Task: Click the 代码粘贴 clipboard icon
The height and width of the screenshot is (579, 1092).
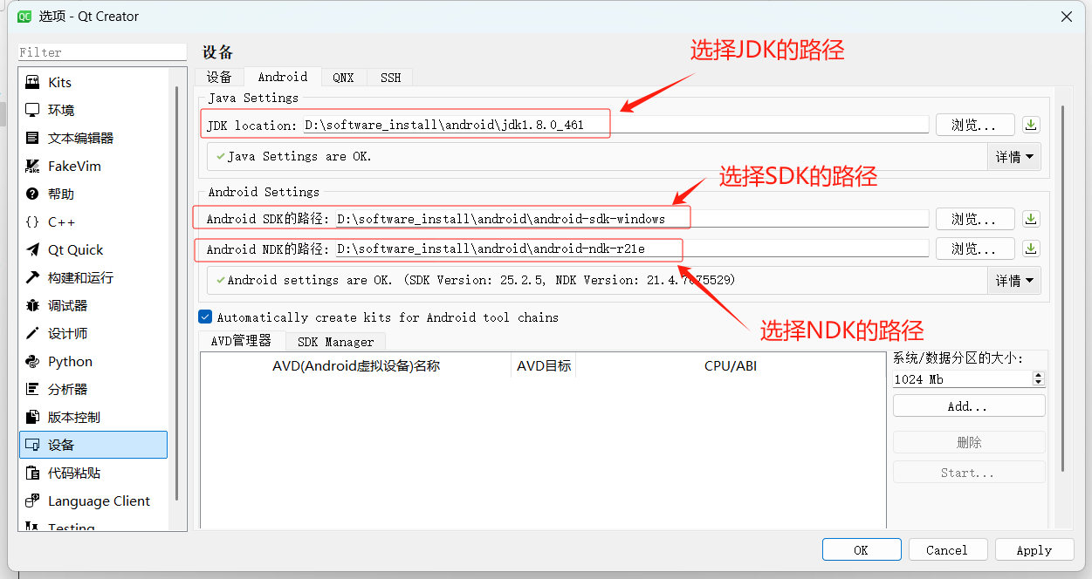Action: (x=32, y=473)
